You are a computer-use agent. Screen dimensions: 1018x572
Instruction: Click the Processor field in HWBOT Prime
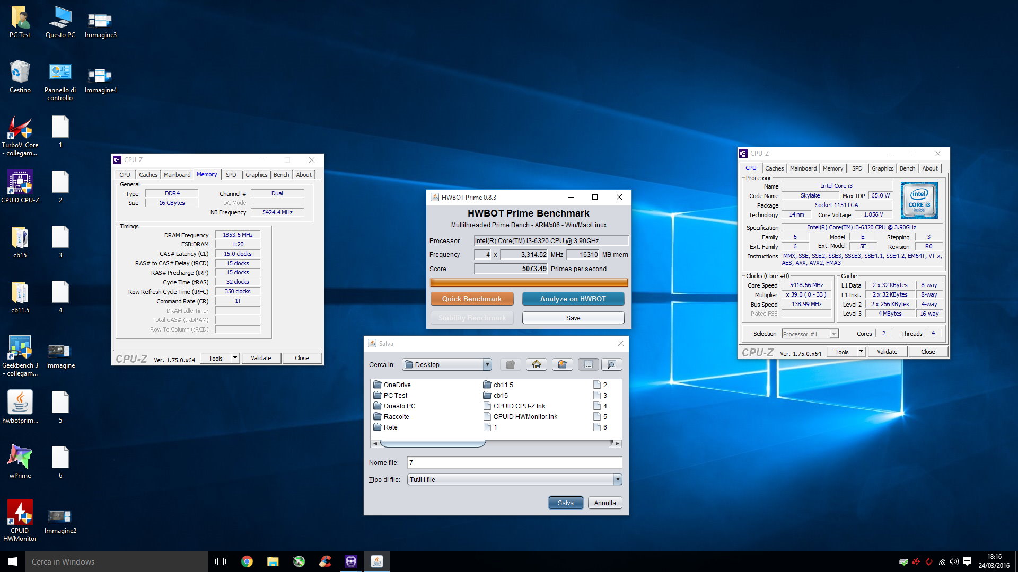(551, 240)
